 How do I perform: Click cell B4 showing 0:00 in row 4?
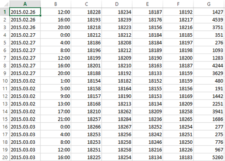[56, 35]
